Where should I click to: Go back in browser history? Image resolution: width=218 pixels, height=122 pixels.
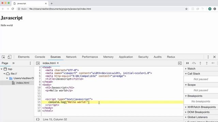3,9
